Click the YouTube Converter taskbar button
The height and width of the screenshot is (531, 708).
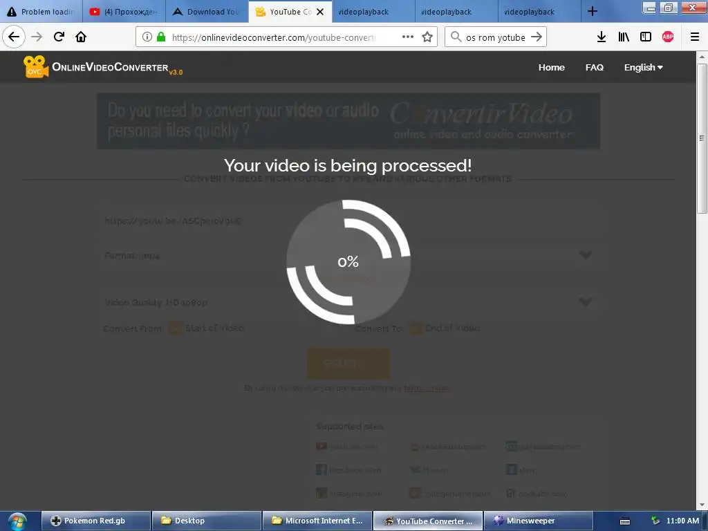(x=427, y=521)
